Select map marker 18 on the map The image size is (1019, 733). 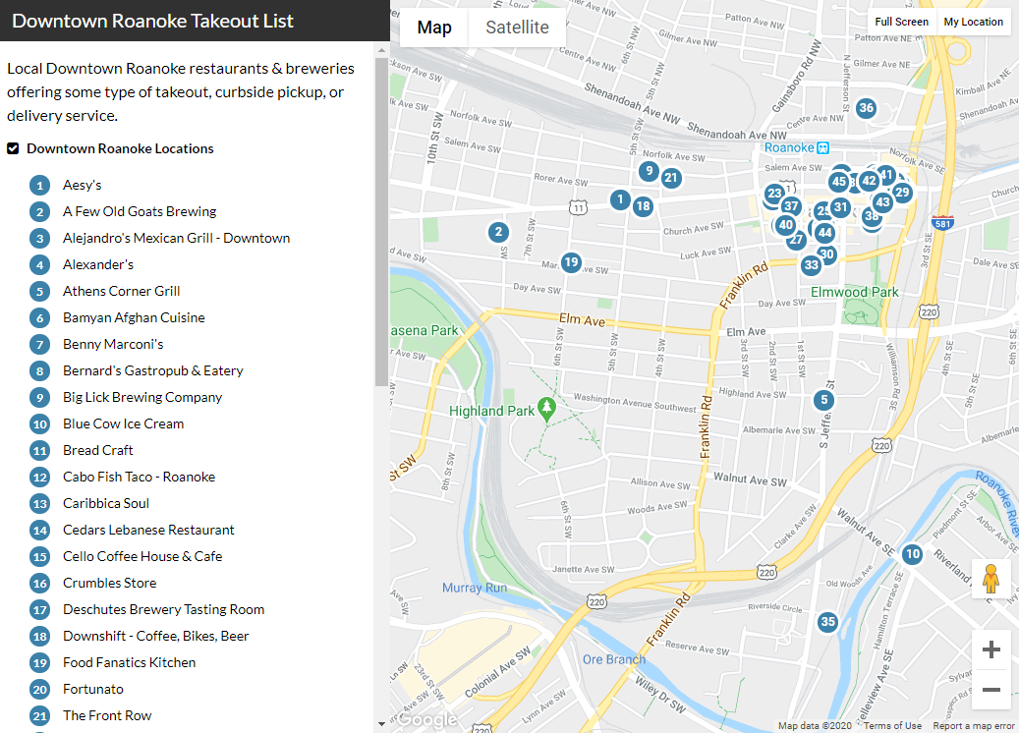click(643, 206)
